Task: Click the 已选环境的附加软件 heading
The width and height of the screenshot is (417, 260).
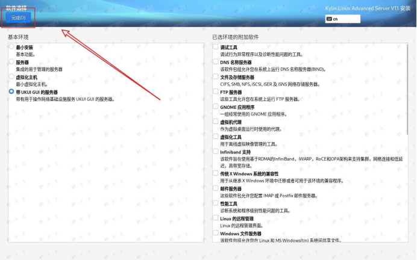Action: [x=236, y=37]
